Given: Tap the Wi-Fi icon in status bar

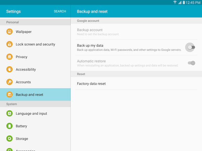Looking at the screenshot, I should [175, 2].
